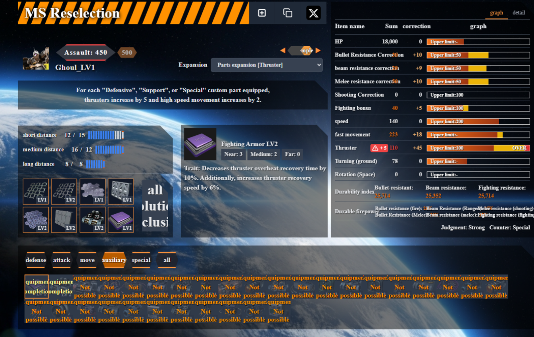Filter parts by defense category
Screen dimensions: 534x337
tap(36, 260)
